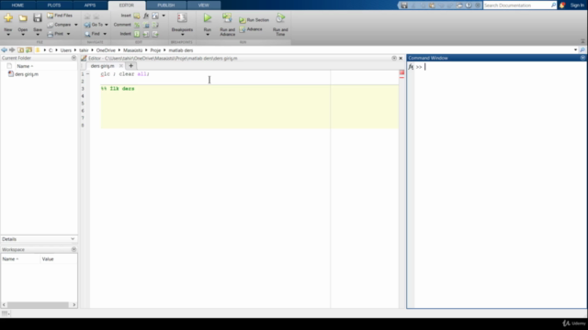Click the Run and Time icon
This screenshot has height=330, width=588.
pyautogui.click(x=280, y=18)
